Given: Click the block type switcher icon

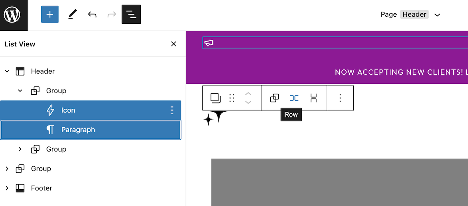Looking at the screenshot, I should 215,98.
